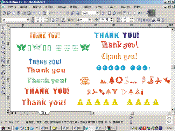The width and height of the screenshot is (175, 131).
Task: Click the fill color indicator in status bar
Action: (169, 118)
